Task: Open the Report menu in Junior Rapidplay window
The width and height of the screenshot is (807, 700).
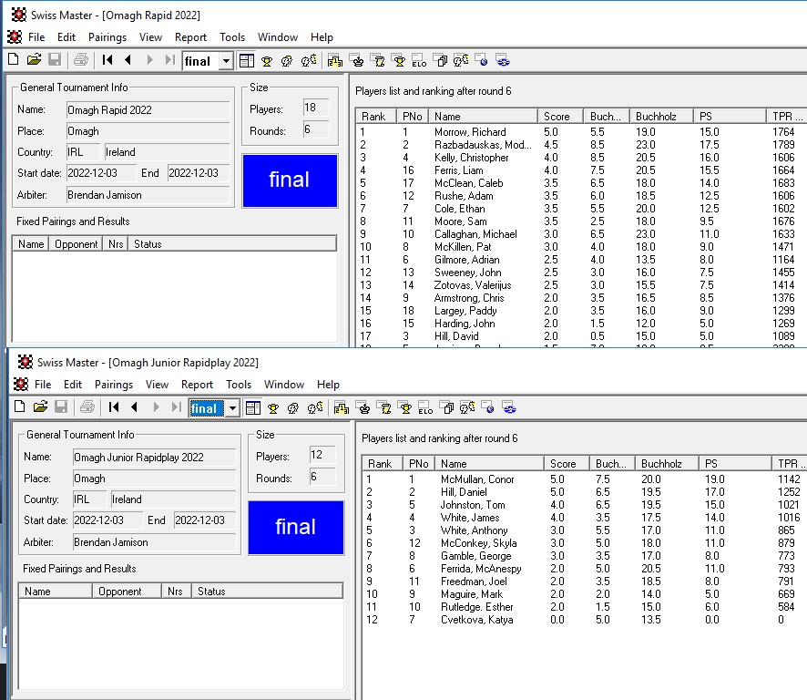Action: [197, 385]
